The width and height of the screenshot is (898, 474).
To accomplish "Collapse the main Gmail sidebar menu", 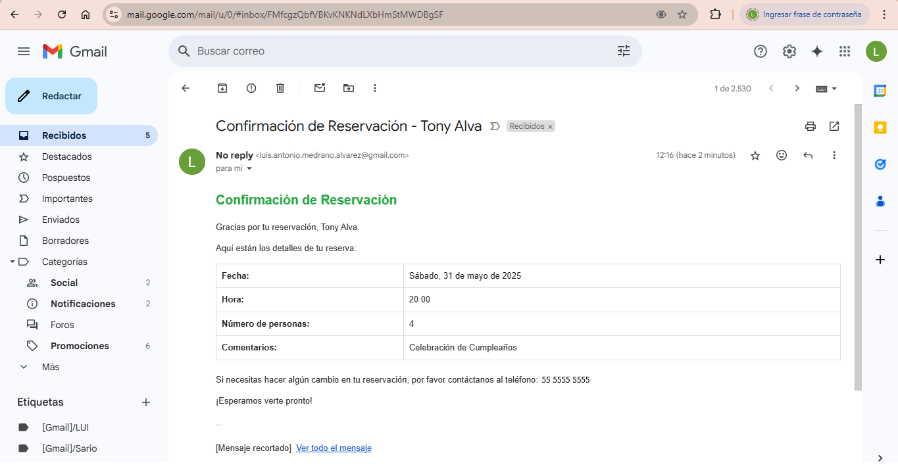I will click(24, 51).
